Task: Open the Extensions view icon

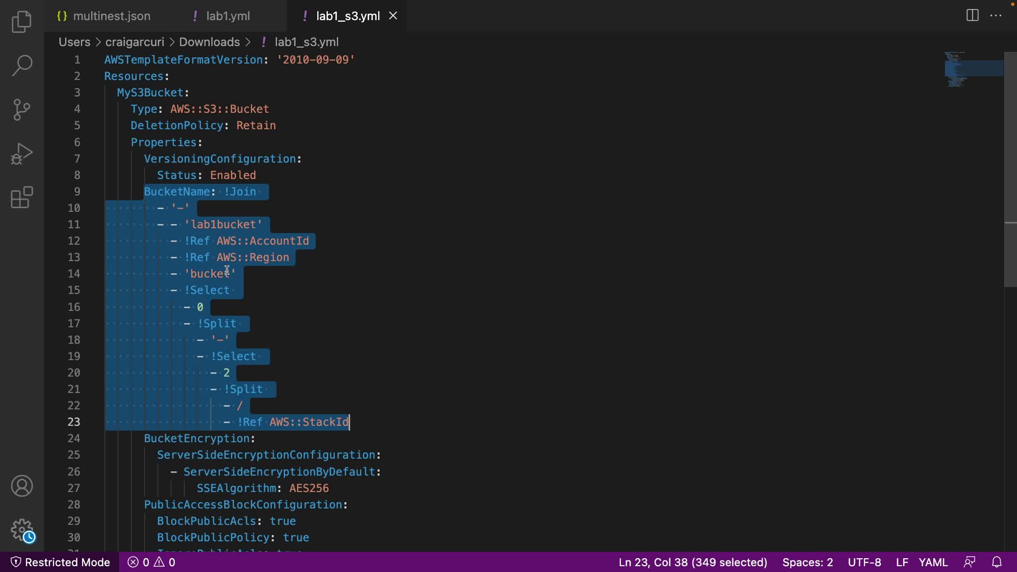Action: click(22, 198)
